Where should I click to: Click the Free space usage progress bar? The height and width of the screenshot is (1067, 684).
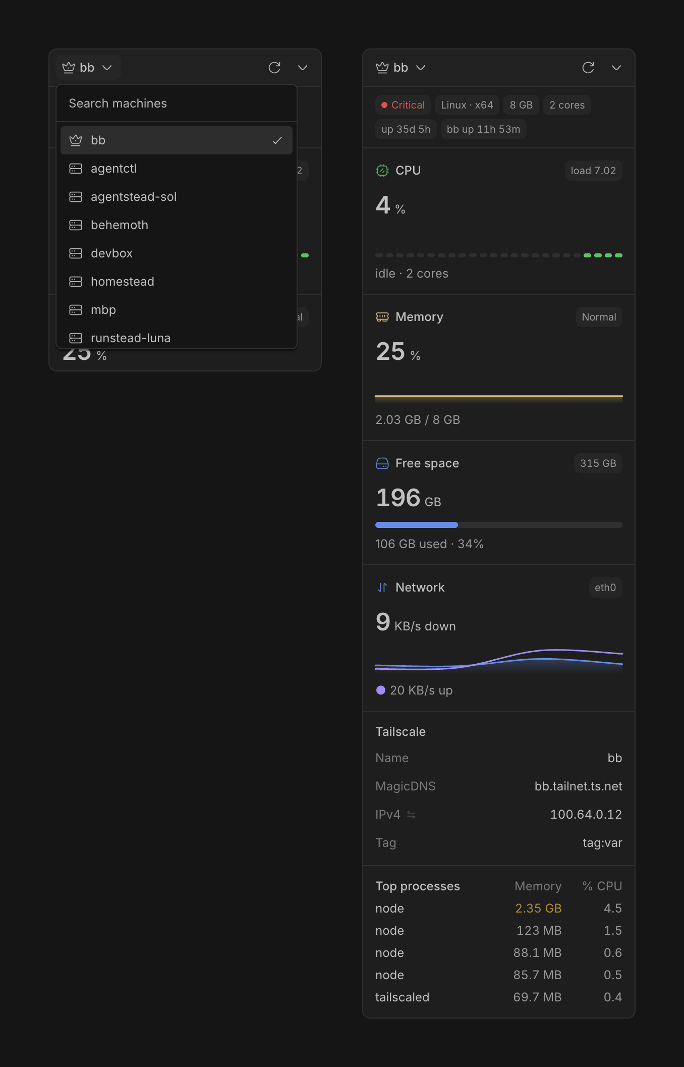pyautogui.click(x=499, y=525)
